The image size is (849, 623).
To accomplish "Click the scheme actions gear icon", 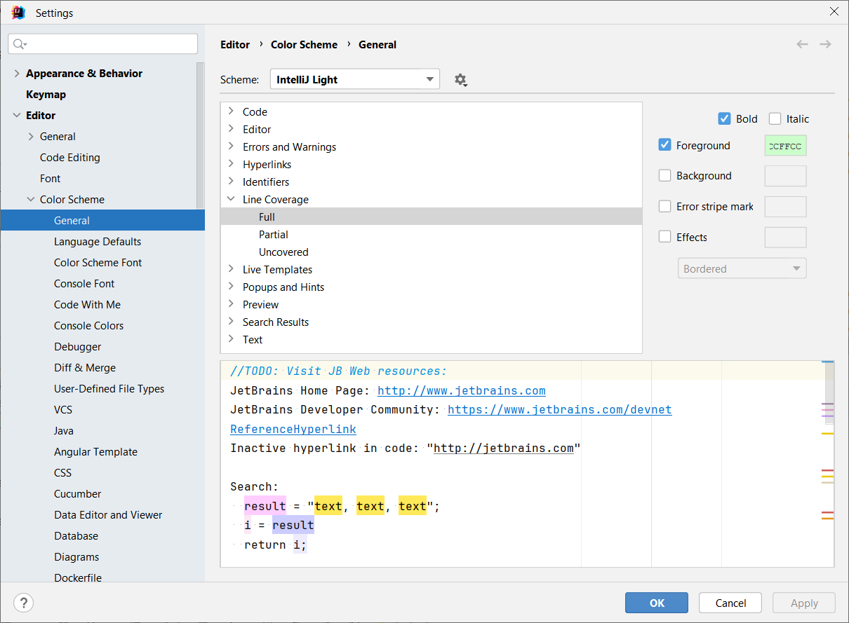I will tap(460, 80).
